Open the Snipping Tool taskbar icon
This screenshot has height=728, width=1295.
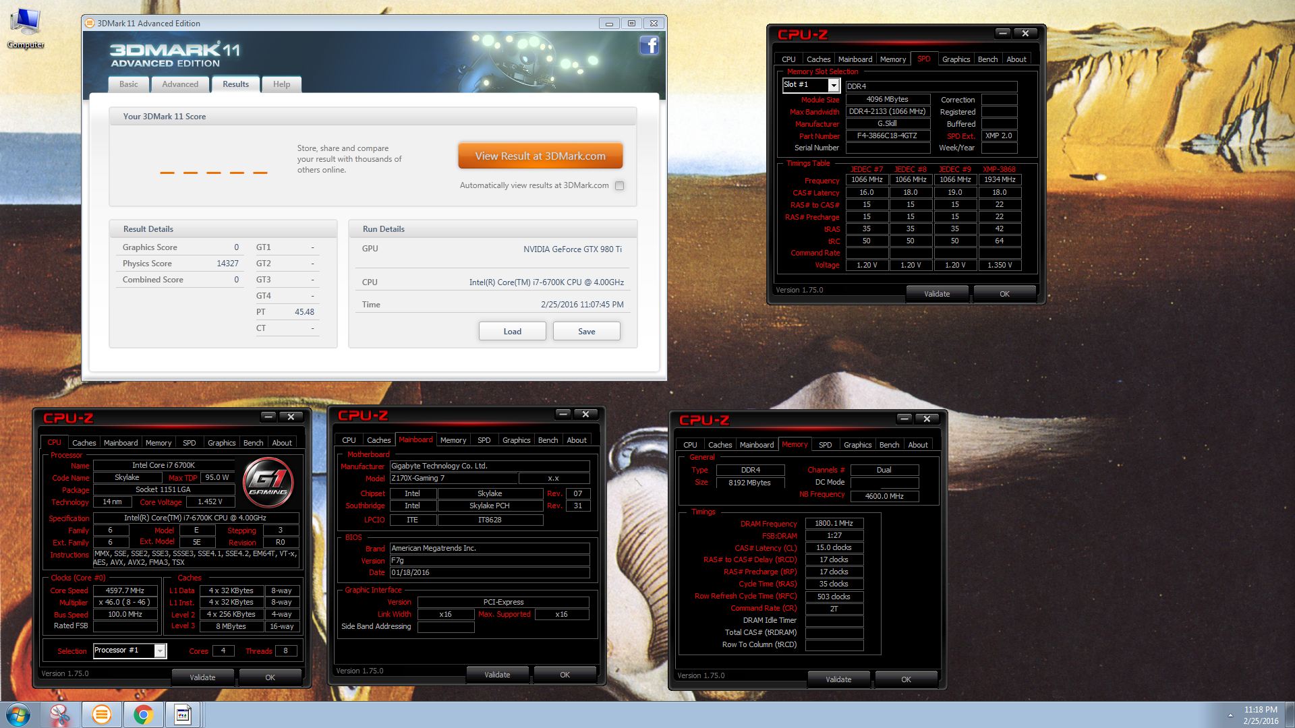pos(59,715)
